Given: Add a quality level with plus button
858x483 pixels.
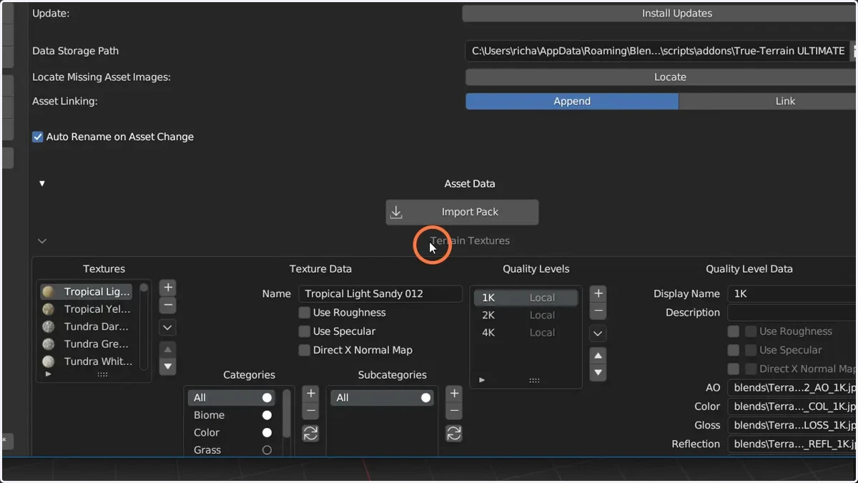Looking at the screenshot, I should [598, 293].
